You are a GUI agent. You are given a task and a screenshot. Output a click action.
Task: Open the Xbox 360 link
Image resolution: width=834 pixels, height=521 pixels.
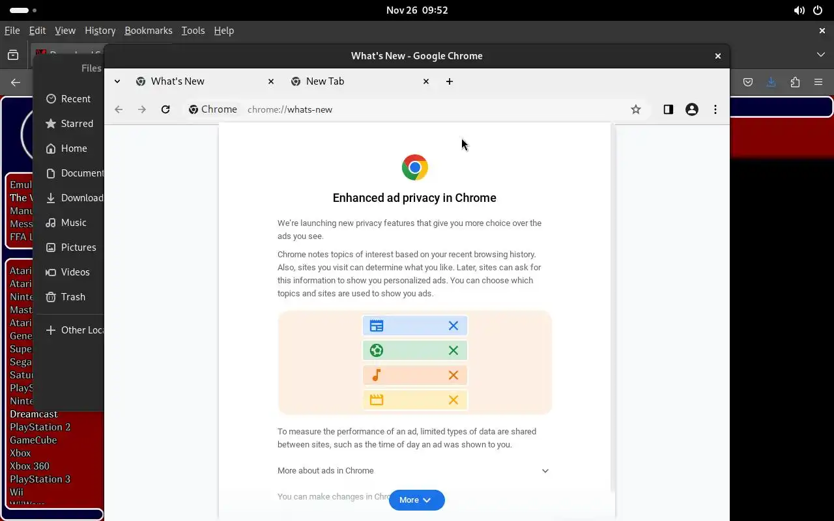(x=29, y=466)
